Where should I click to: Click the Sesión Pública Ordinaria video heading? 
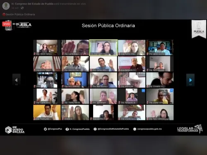(x=108, y=26)
